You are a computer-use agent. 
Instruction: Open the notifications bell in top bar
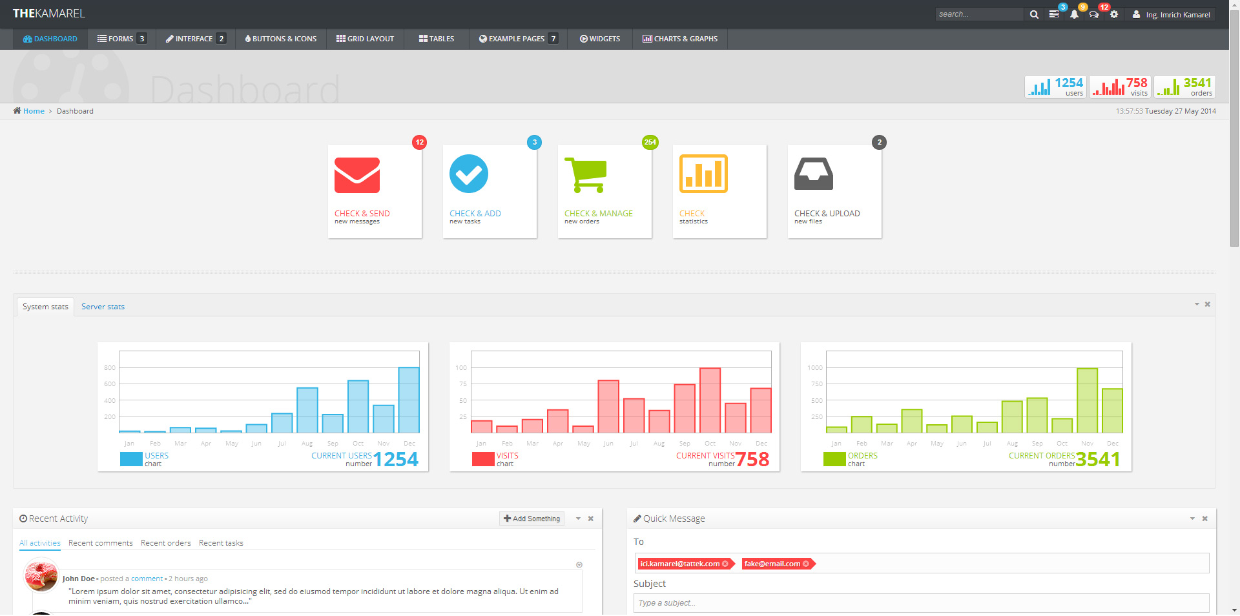[x=1074, y=14]
